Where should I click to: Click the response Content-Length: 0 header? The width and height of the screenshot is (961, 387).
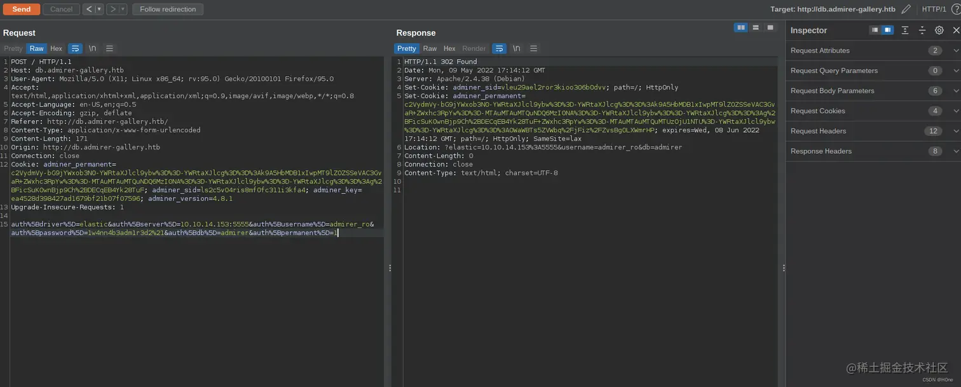tap(439, 156)
